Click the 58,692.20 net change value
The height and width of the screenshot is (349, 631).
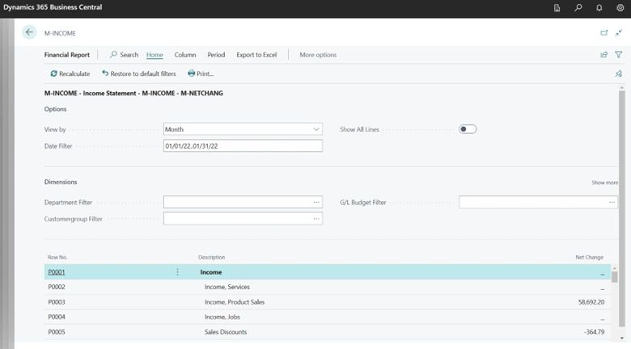591,302
